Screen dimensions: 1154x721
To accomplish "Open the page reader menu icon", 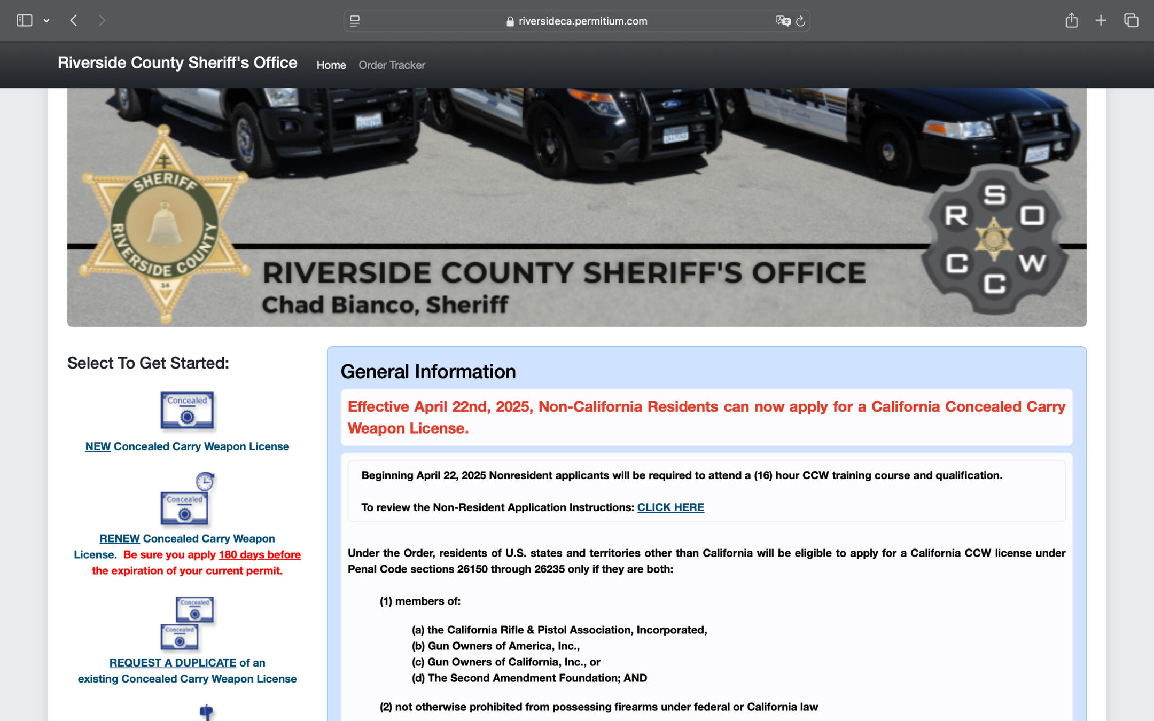I will [x=355, y=21].
